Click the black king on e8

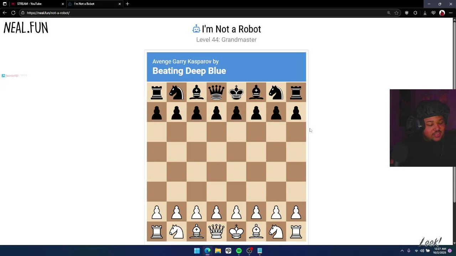(x=236, y=92)
